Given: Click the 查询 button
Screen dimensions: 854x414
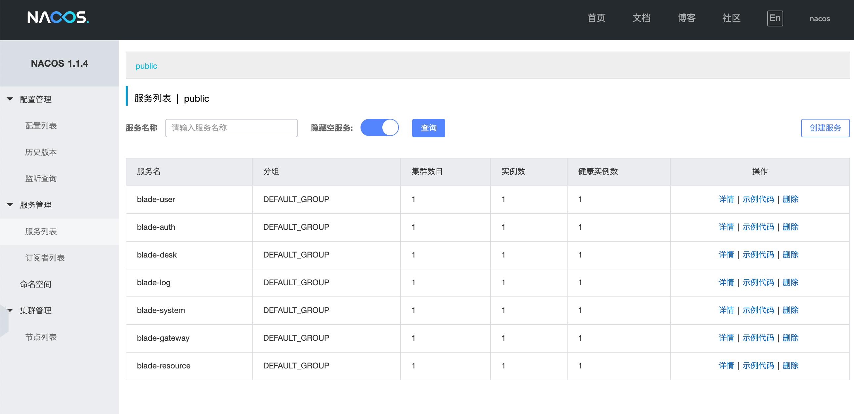Looking at the screenshot, I should [428, 128].
